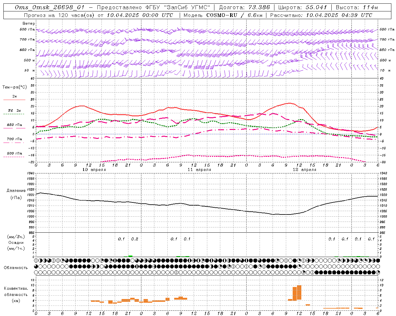Click the longitude value Долгота: 73.386
This screenshot has width=396, height=316.
coord(244,7)
